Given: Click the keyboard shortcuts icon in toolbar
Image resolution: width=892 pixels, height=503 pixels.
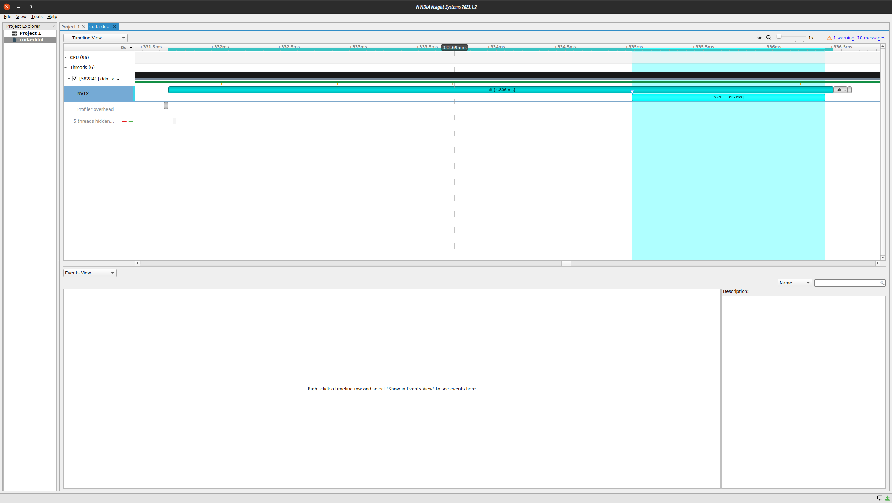Looking at the screenshot, I should coord(759,38).
